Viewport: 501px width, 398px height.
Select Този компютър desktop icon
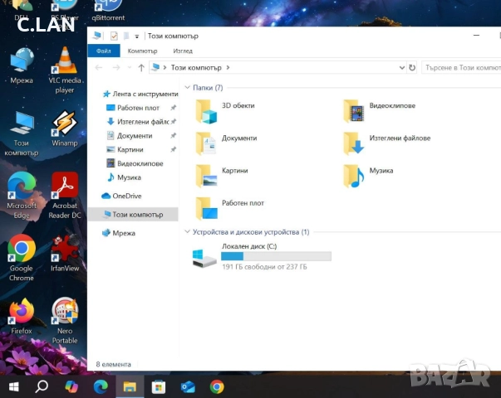tap(22, 133)
